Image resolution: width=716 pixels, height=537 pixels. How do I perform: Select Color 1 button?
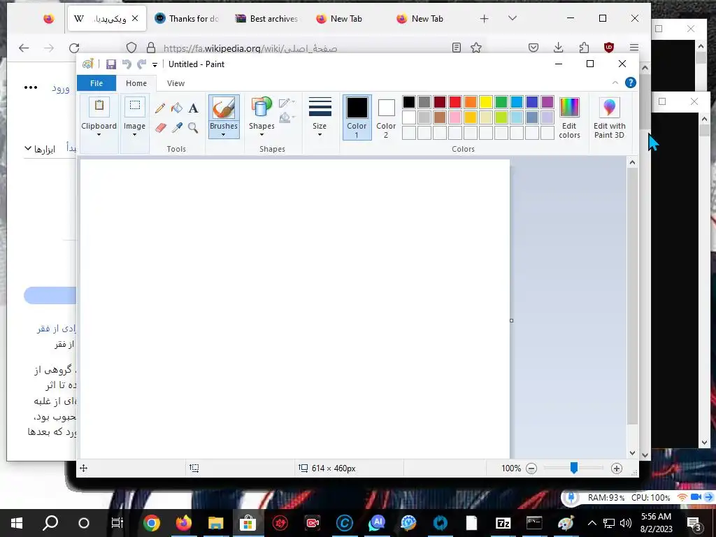[357, 117]
